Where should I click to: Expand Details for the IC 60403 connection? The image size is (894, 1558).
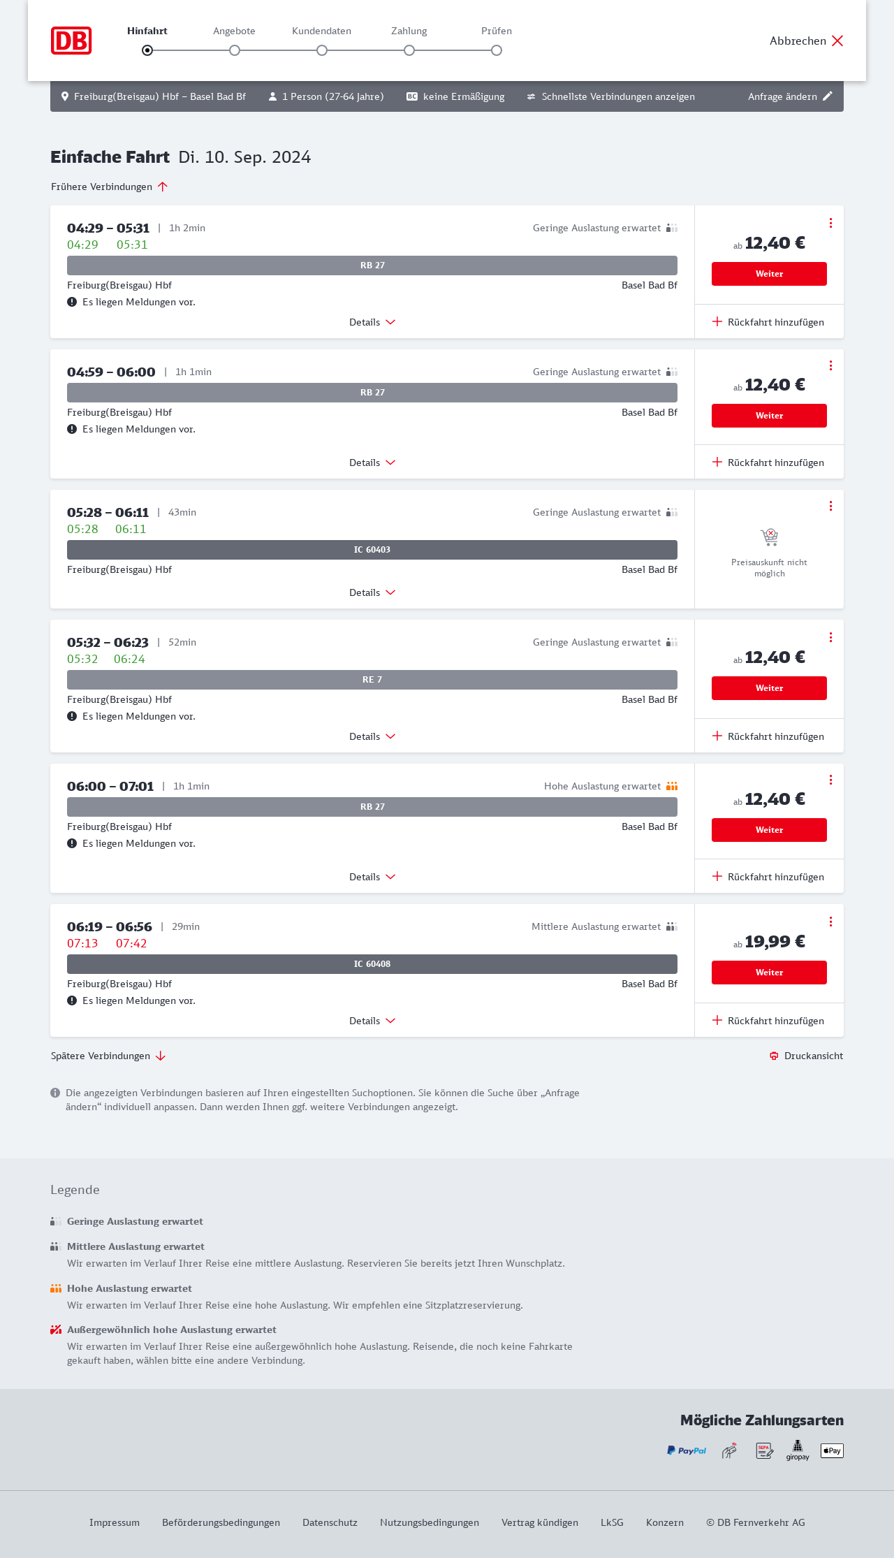[x=372, y=592]
